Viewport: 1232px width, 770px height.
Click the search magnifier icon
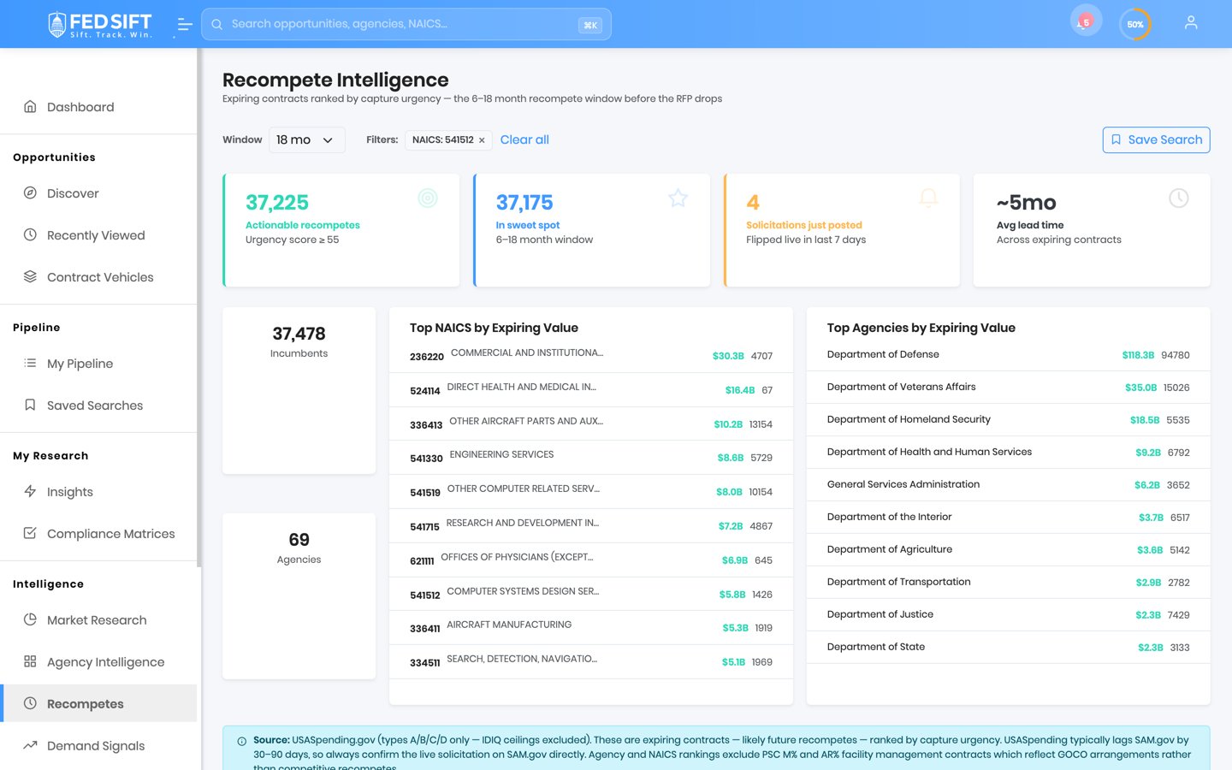coord(217,24)
